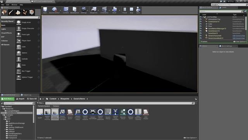Click the Blueprints breadcrumb in the path
The image size is (248, 140).
(x=65, y=99)
